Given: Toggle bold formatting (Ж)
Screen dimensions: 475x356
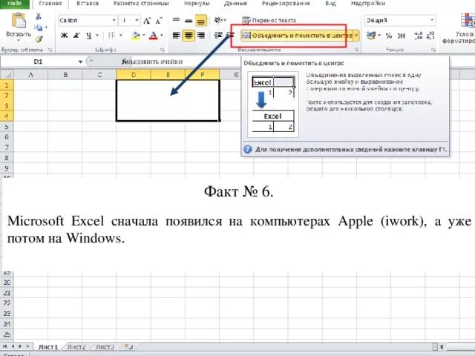Looking at the screenshot, I should tap(64, 36).
